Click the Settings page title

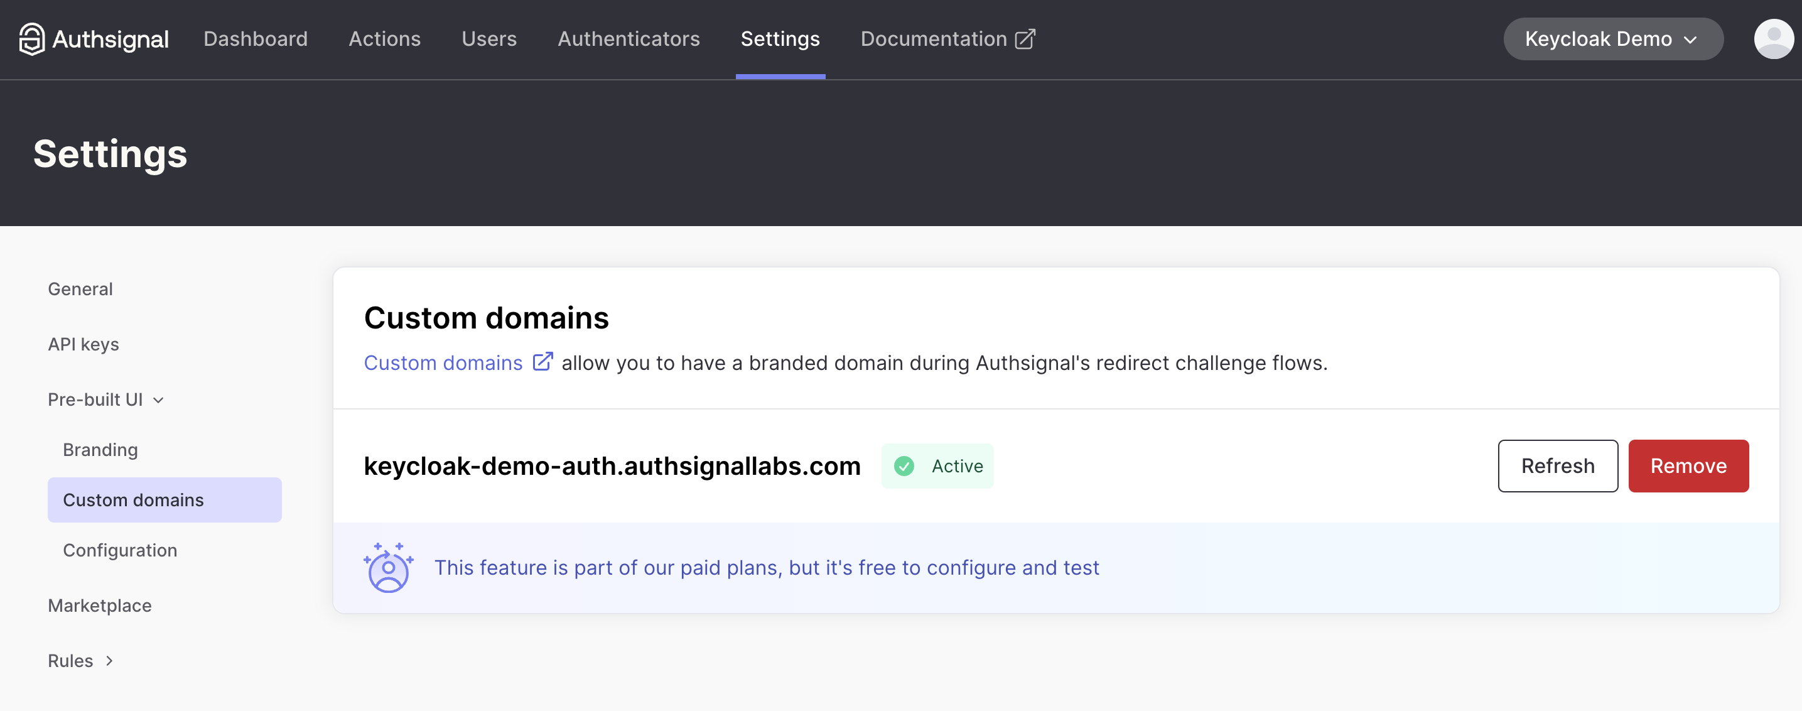111,154
